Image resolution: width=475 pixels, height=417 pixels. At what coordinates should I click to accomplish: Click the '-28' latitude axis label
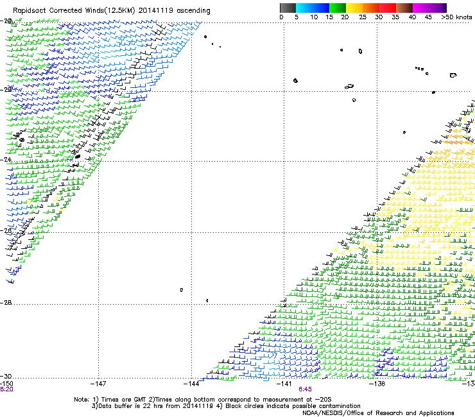tap(6, 303)
